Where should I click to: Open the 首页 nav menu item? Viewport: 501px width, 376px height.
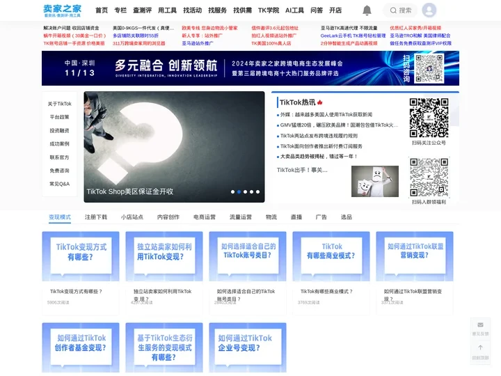(x=102, y=10)
